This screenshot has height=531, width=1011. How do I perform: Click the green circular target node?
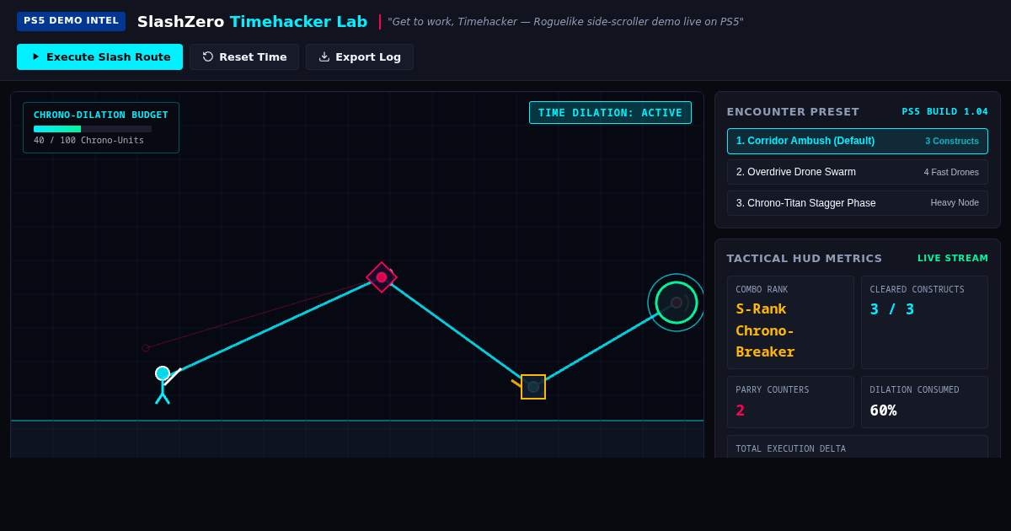[677, 303]
